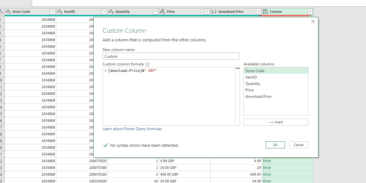366x183 pixels.
Task: Click ItemID column data type icon
Action: pyautogui.click(x=59, y=12)
